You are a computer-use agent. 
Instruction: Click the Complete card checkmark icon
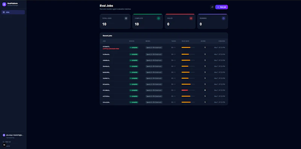click(x=158, y=18)
